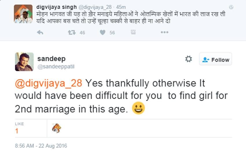Retweet the digvijaya singh tweet
246x155 pixels.
[72, 33]
